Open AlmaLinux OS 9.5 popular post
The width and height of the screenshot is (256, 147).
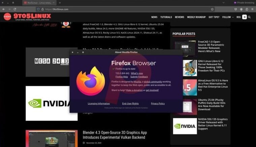pos(213,85)
